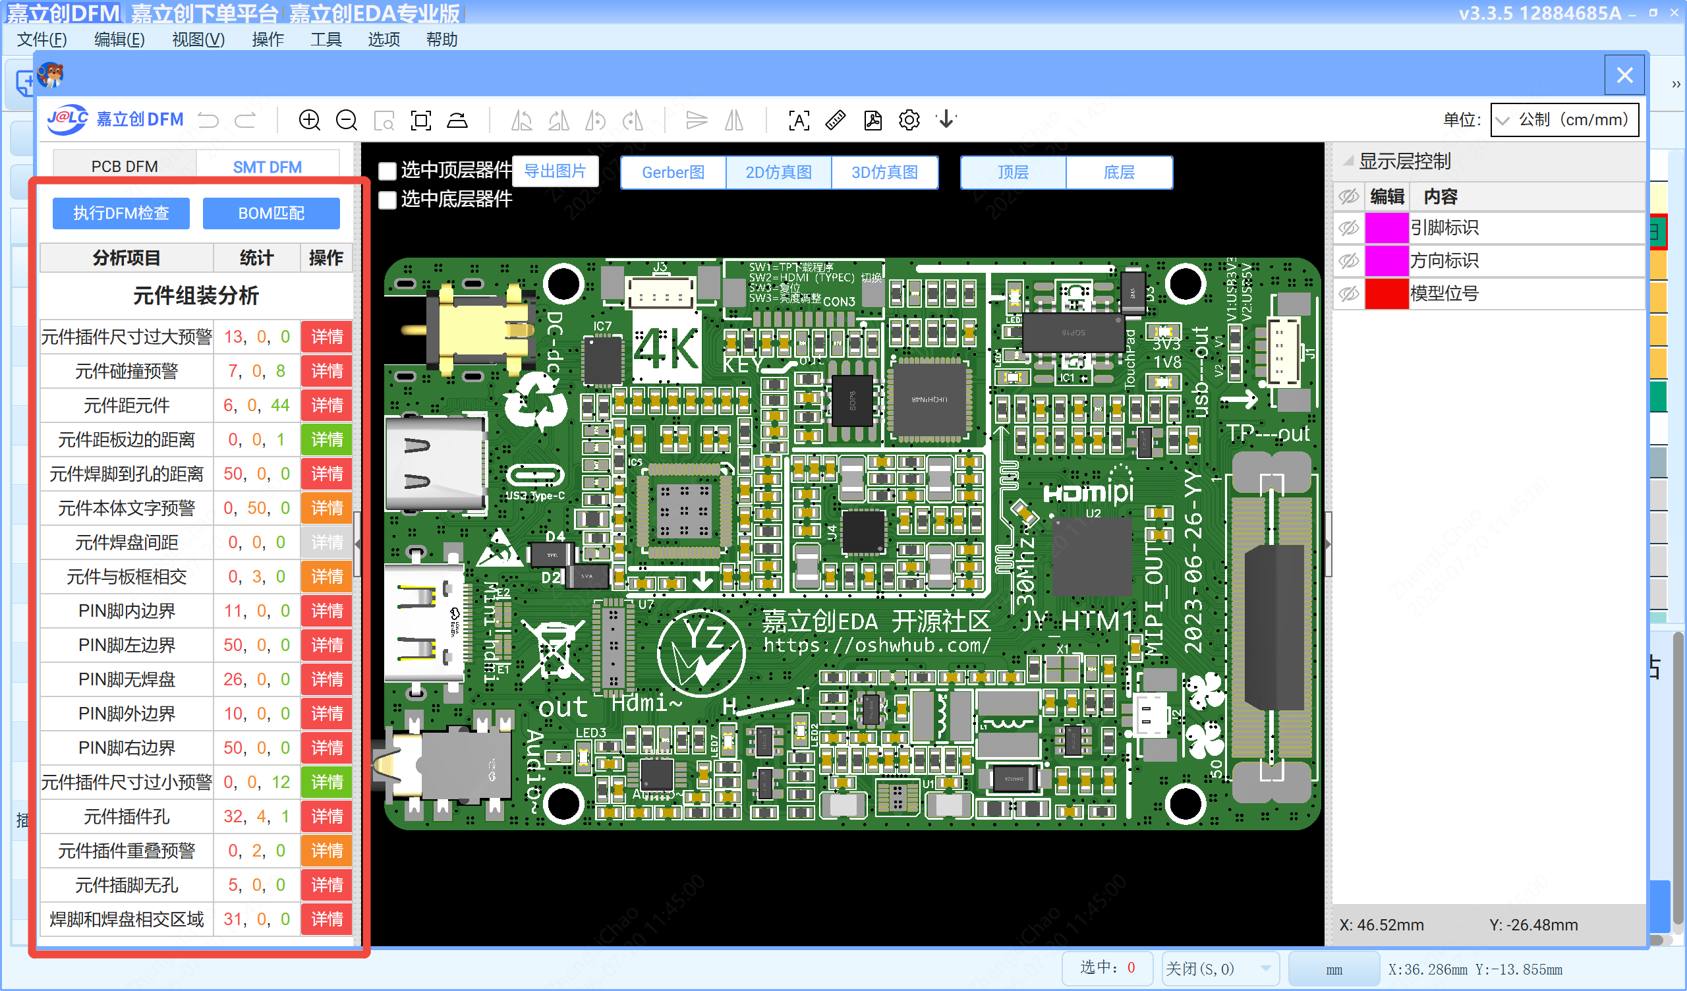Click the horizontal mirror triangles icon
The width and height of the screenshot is (1687, 991).
734,121
